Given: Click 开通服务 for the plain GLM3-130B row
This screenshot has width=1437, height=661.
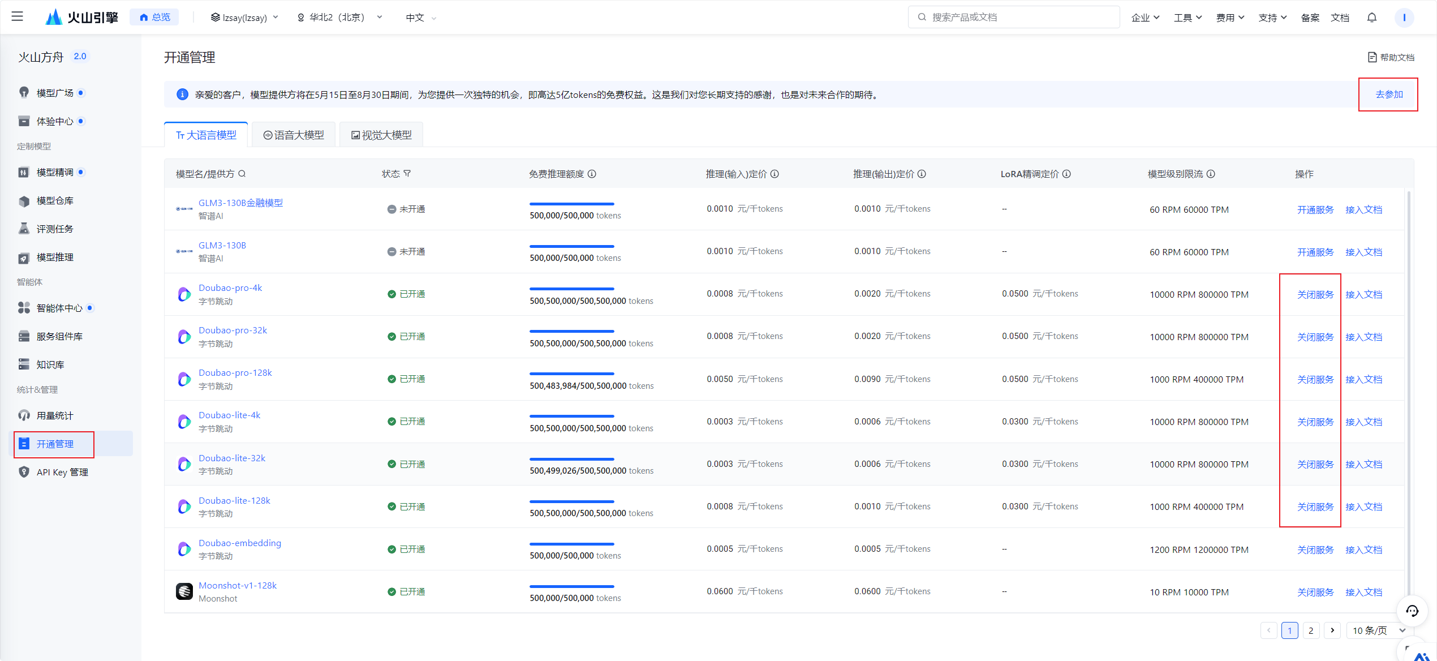Looking at the screenshot, I should [x=1315, y=252].
